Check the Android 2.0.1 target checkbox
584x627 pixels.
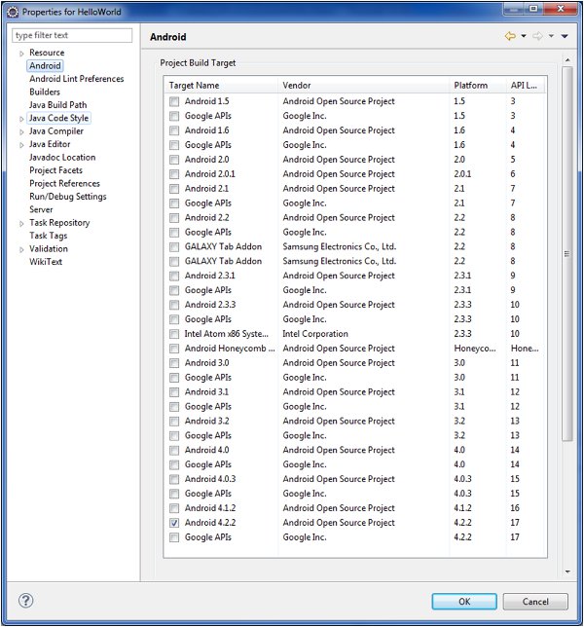click(x=174, y=174)
